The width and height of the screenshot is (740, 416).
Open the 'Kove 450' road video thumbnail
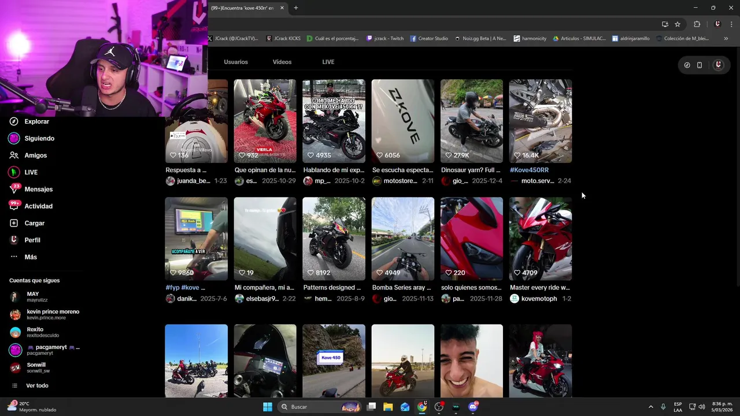334,361
